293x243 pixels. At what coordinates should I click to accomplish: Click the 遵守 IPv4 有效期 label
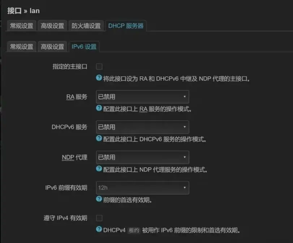65,218
